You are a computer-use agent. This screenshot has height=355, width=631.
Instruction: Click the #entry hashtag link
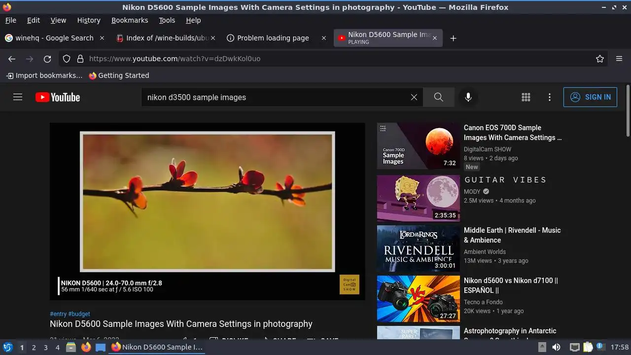coord(58,314)
